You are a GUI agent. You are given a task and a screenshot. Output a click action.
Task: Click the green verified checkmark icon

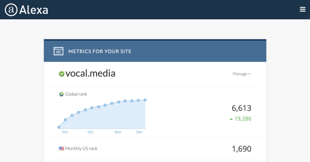tap(62, 74)
